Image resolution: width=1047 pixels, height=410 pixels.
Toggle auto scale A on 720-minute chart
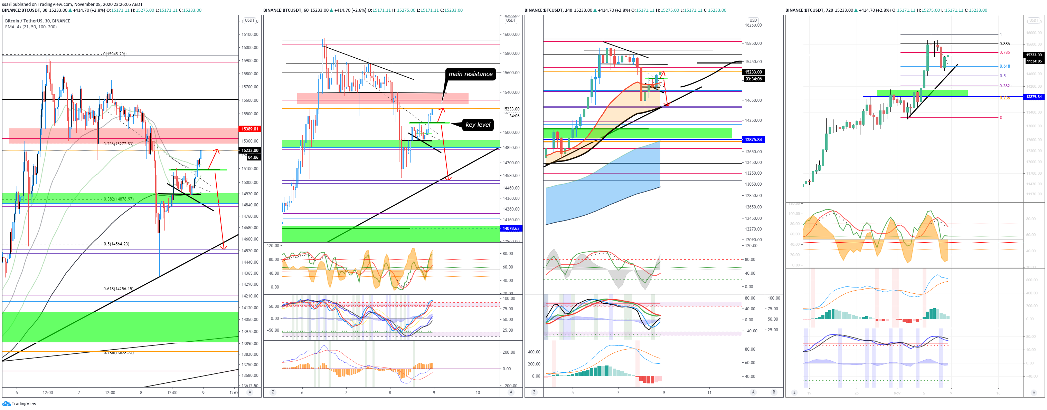pyautogui.click(x=1034, y=392)
